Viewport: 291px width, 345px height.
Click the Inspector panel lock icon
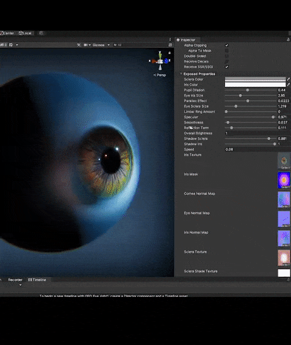coord(288,39)
